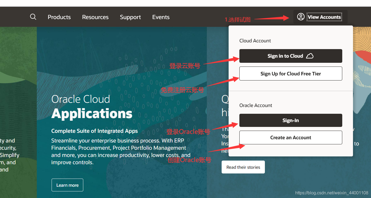Click the Oracle Account section label
Image resolution: width=371 pixels, height=198 pixels.
click(x=256, y=105)
